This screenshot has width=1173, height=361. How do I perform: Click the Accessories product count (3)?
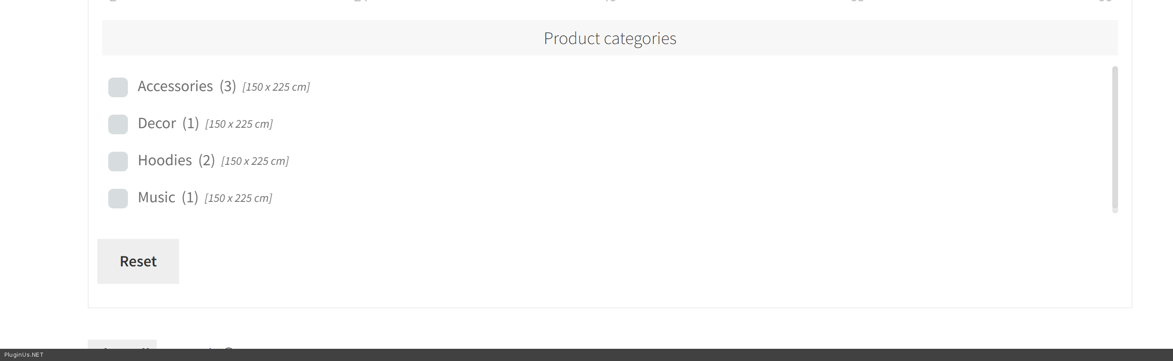[x=228, y=86]
